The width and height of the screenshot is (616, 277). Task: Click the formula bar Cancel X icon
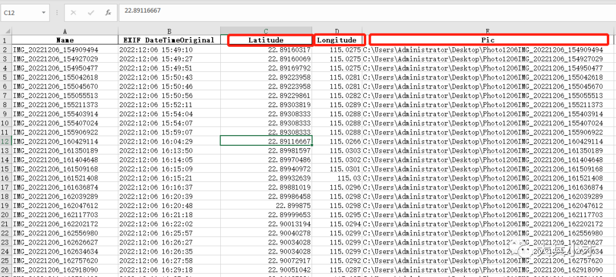73,13
